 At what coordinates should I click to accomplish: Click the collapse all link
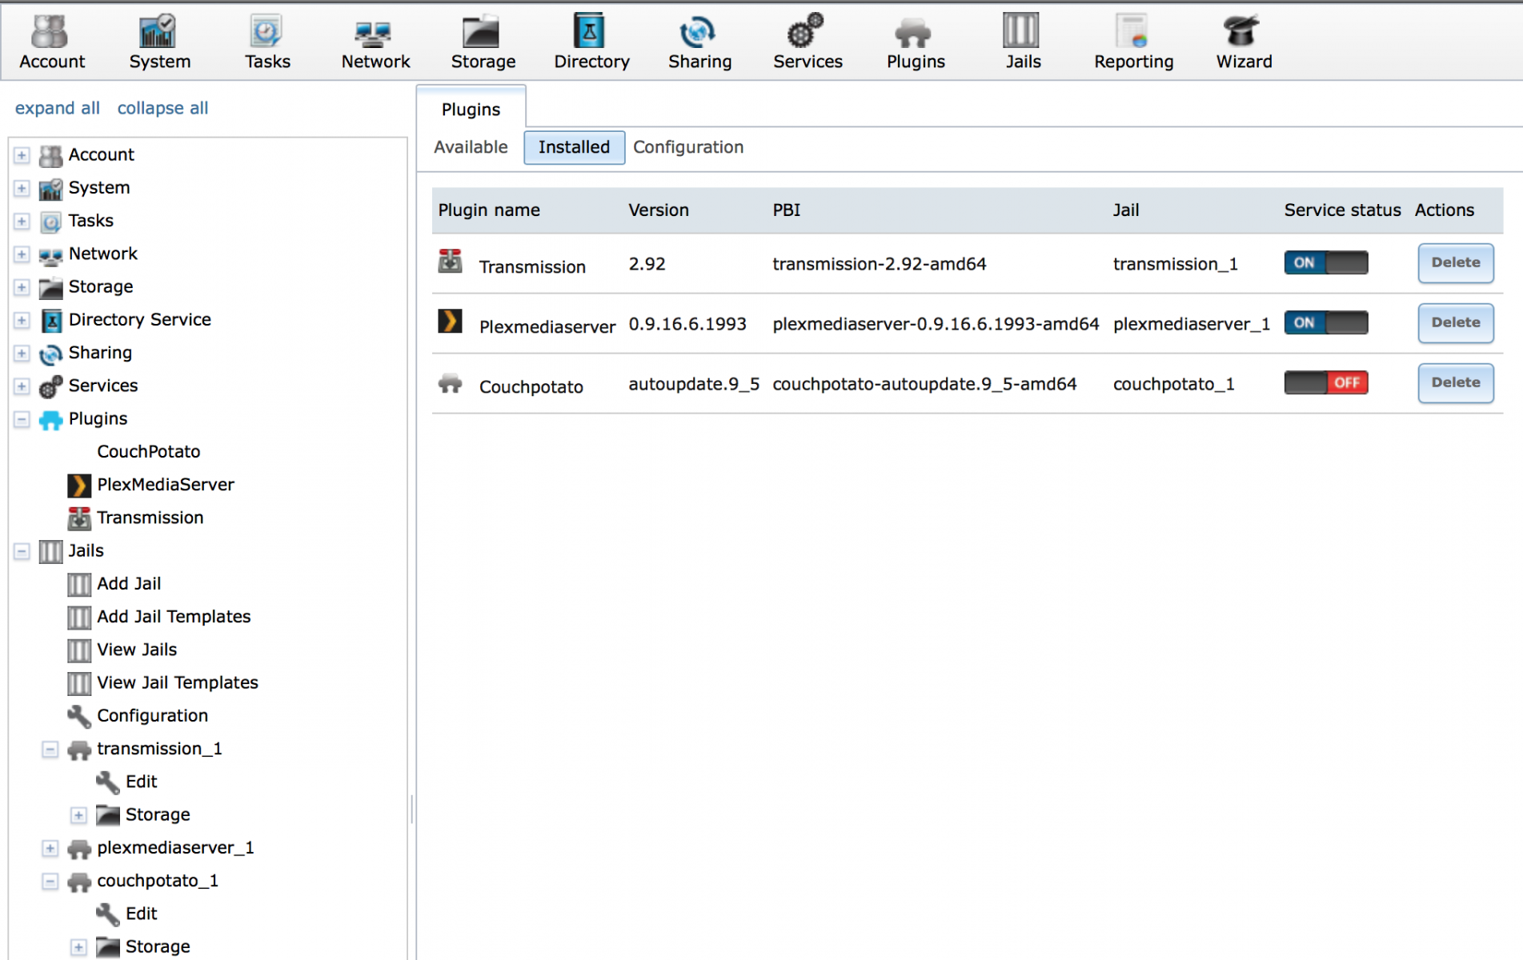tap(162, 108)
